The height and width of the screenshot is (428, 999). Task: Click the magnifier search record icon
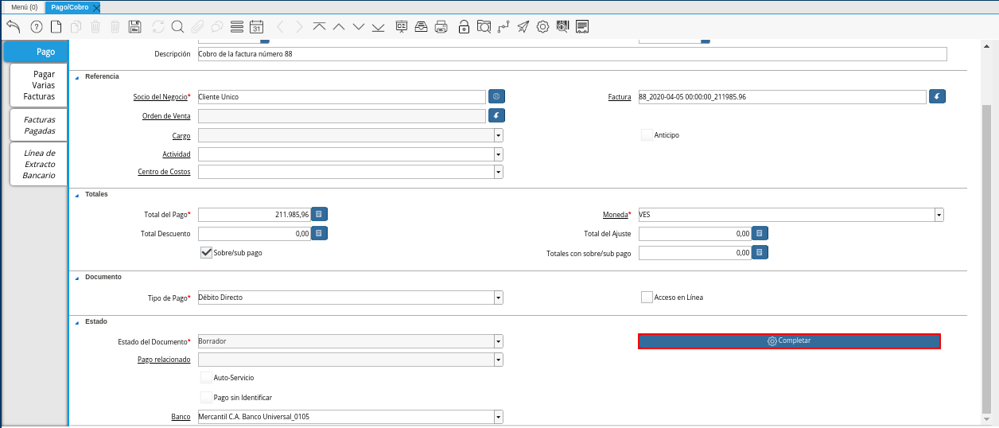coord(177,26)
